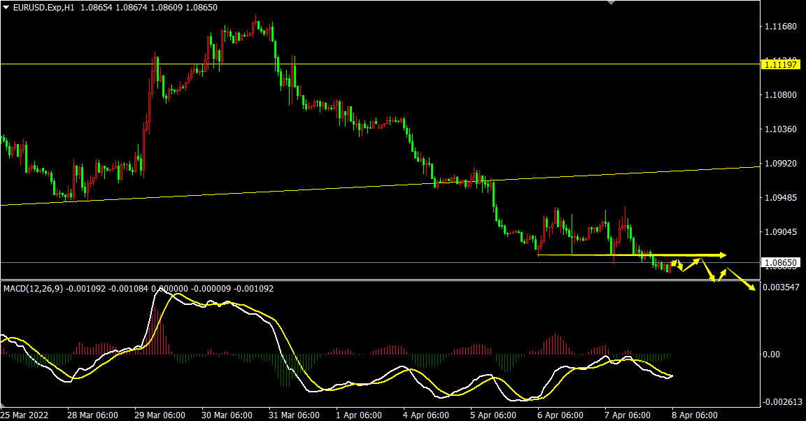
Task: Open the dropdown triangle beside EURUSD.Exp,H1
Action: (x=6, y=7)
